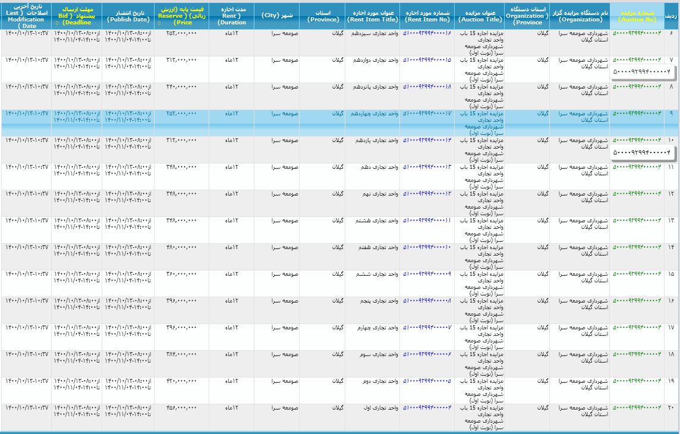The height and width of the screenshot is (434, 680).
Task: Click the Last Modification Date column header
Action: 26,15
